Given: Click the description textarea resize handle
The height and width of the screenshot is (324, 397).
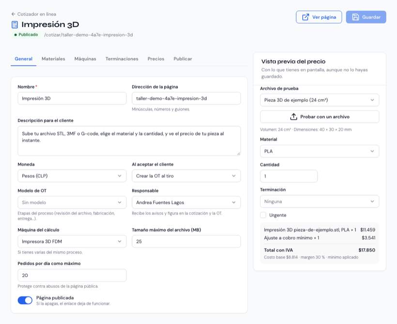Looking at the screenshot, I should click(238, 154).
